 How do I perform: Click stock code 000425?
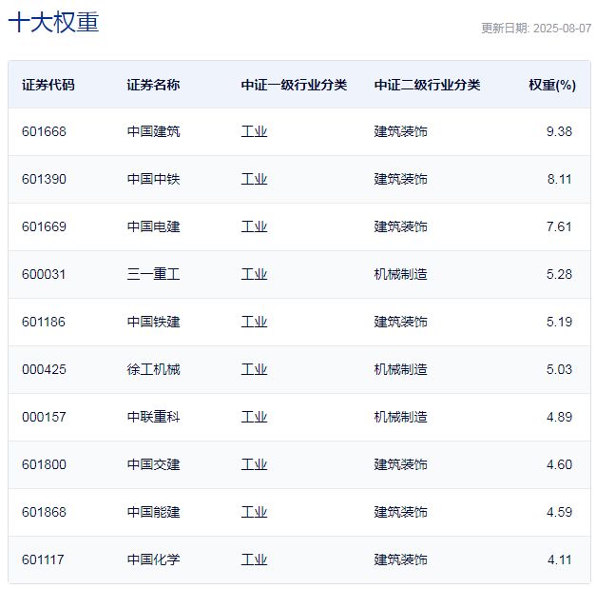click(x=44, y=369)
